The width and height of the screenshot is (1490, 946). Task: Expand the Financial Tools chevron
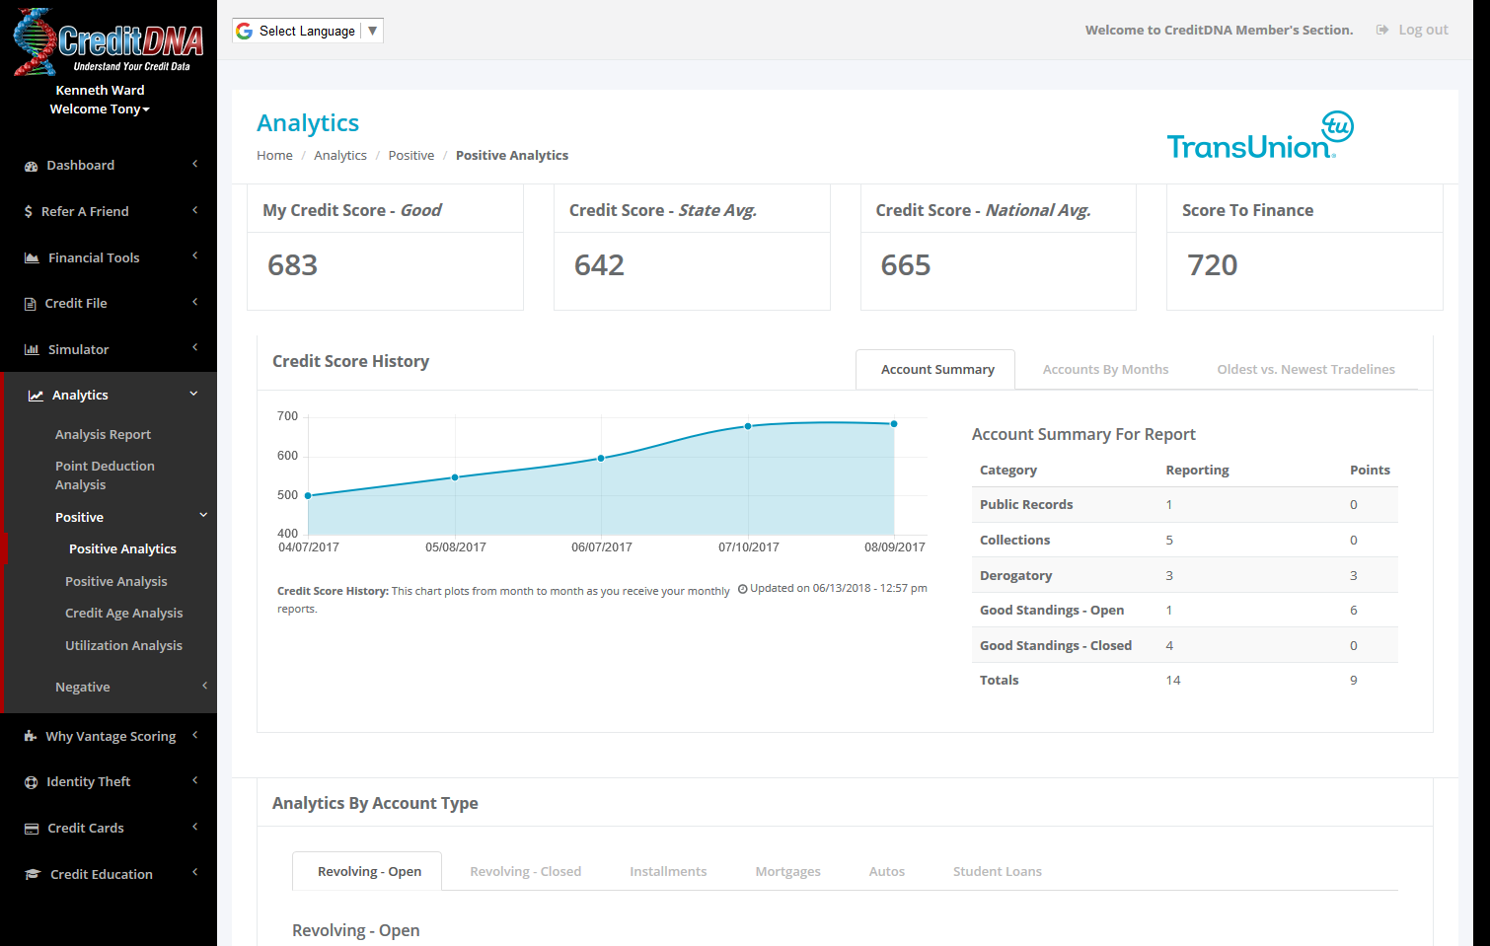[195, 256]
